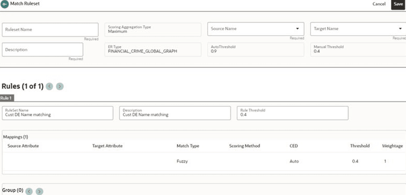406x195 pixels.
Task: Click the Target Attribute column header
Action: click(108, 146)
